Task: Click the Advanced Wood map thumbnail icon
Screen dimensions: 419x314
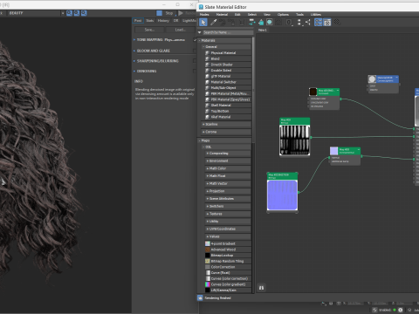Action: click(208, 249)
